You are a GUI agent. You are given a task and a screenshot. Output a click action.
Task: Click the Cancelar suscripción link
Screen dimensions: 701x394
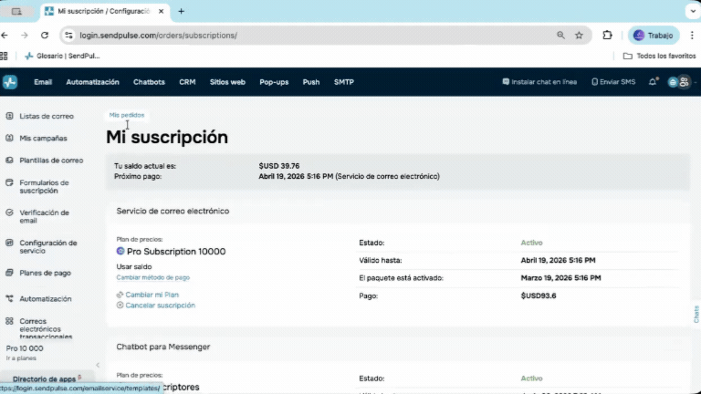coord(160,306)
